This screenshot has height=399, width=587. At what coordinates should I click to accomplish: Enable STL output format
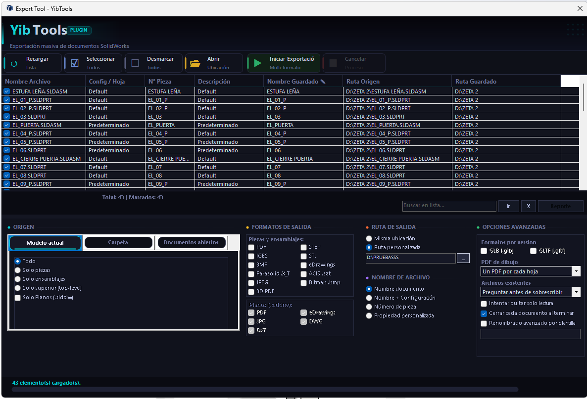pyautogui.click(x=303, y=256)
